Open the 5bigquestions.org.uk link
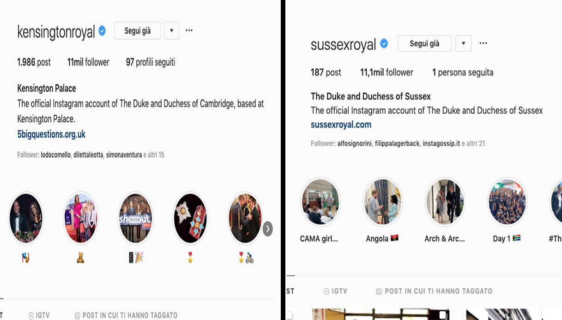Image resolution: width=562 pixels, height=320 pixels. tap(51, 134)
